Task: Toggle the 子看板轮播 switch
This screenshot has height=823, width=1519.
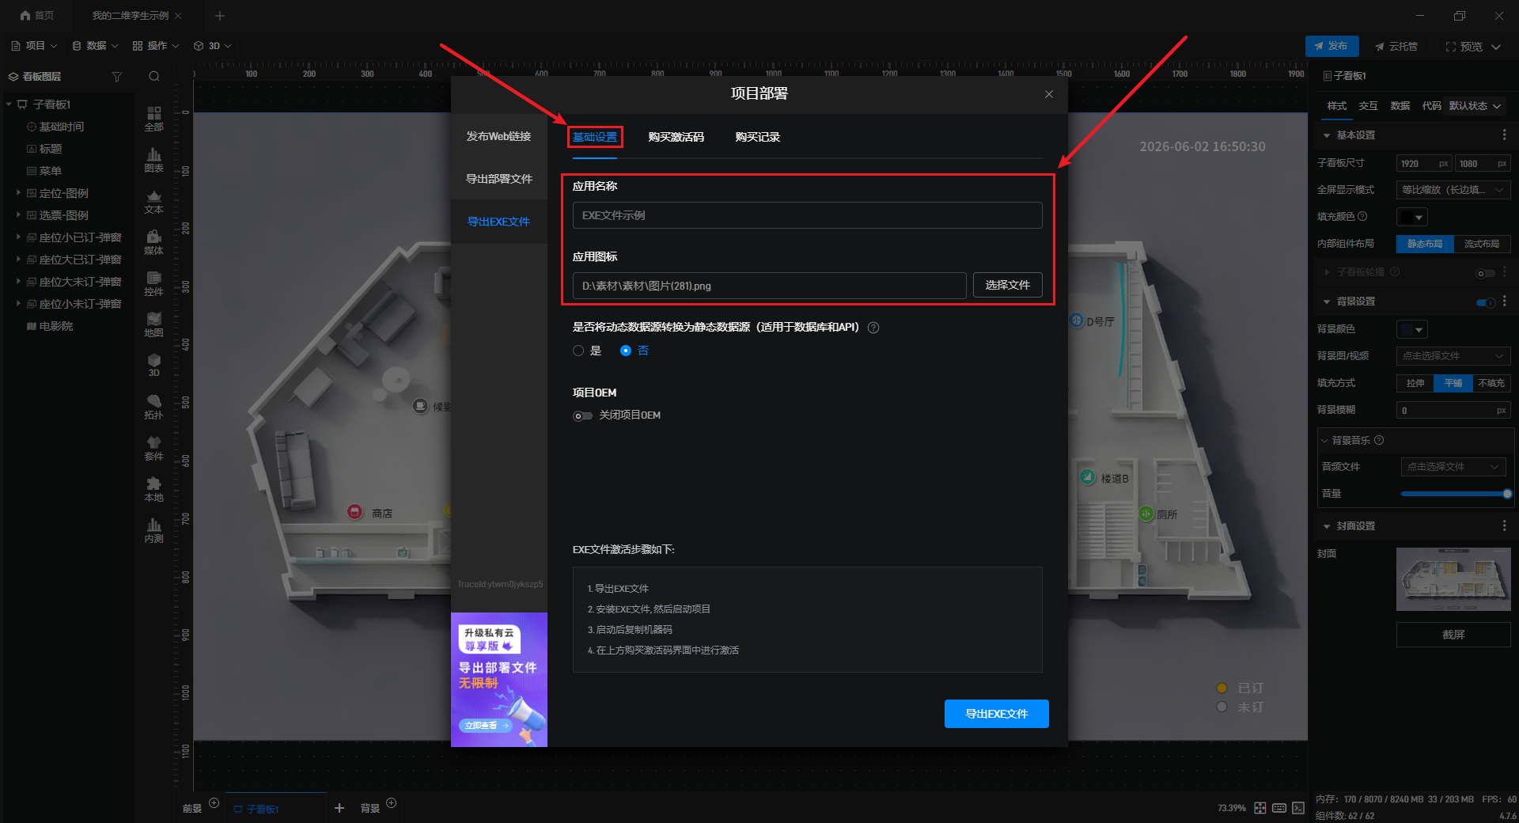Action: click(x=1486, y=273)
